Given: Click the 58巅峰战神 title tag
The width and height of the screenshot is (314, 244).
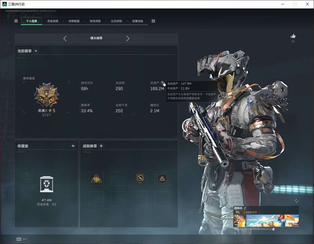Looking at the screenshot, I should pyautogui.click(x=250, y=212).
